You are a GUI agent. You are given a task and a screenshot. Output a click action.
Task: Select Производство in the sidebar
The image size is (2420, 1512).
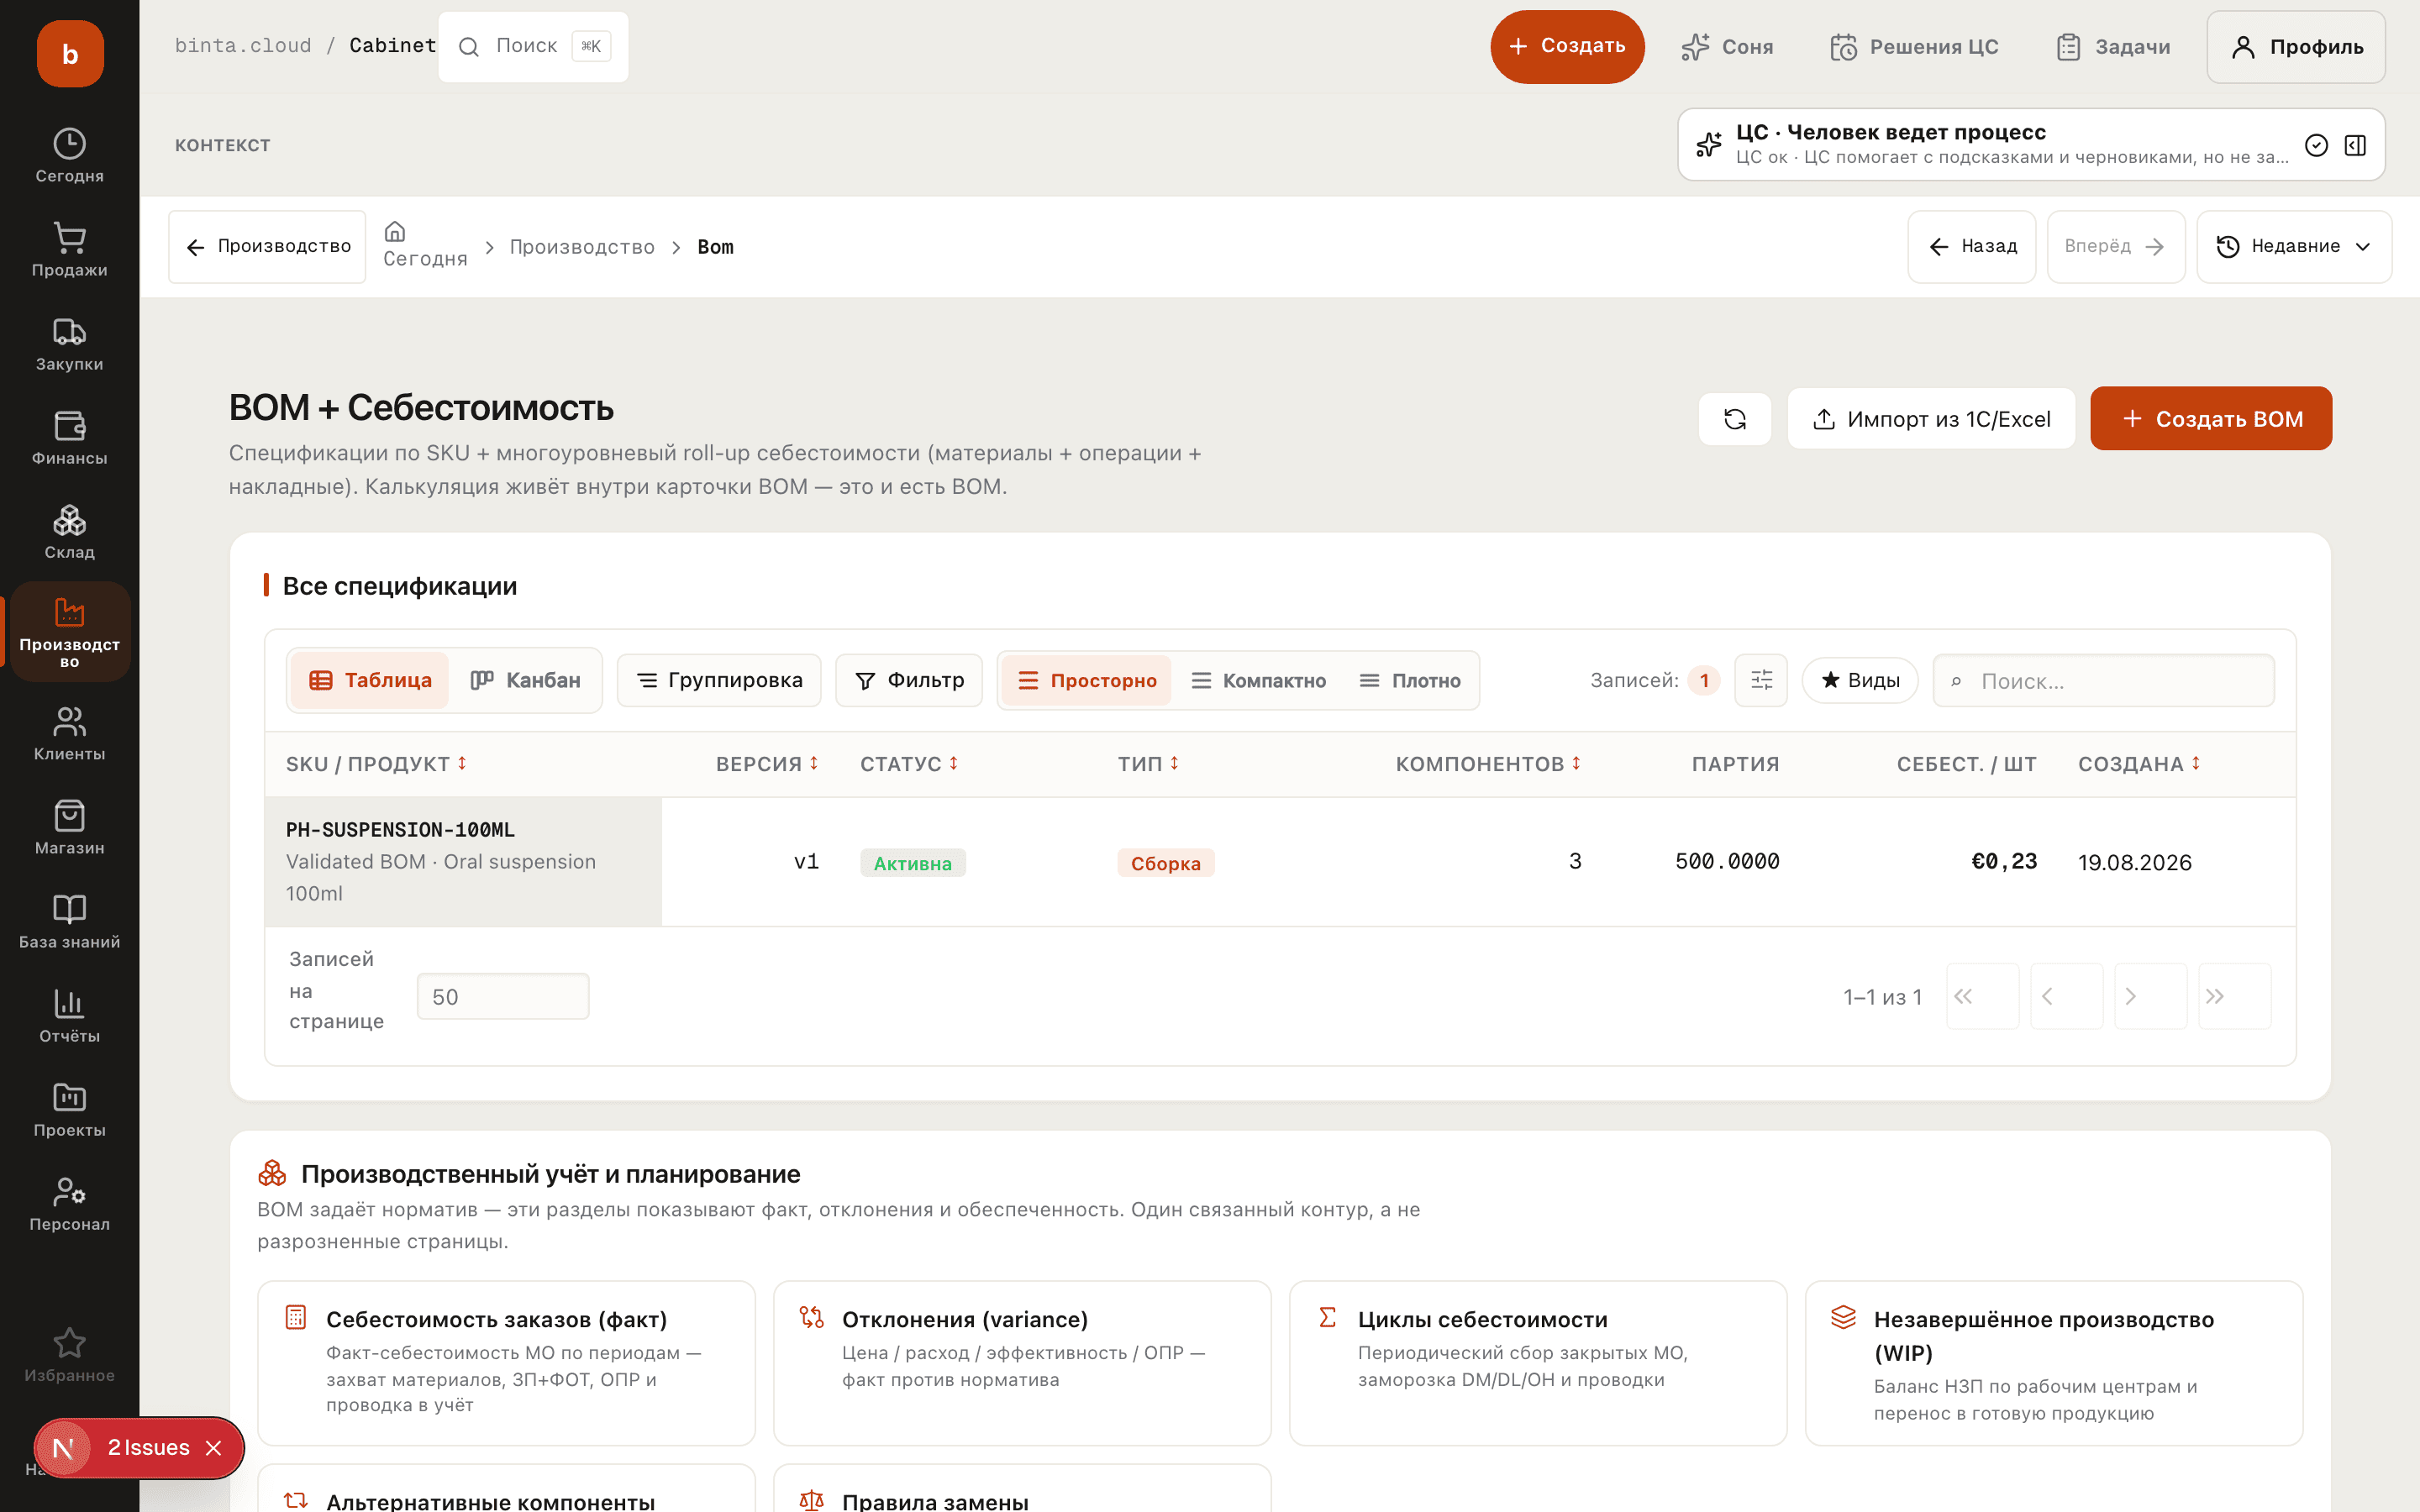[69, 632]
